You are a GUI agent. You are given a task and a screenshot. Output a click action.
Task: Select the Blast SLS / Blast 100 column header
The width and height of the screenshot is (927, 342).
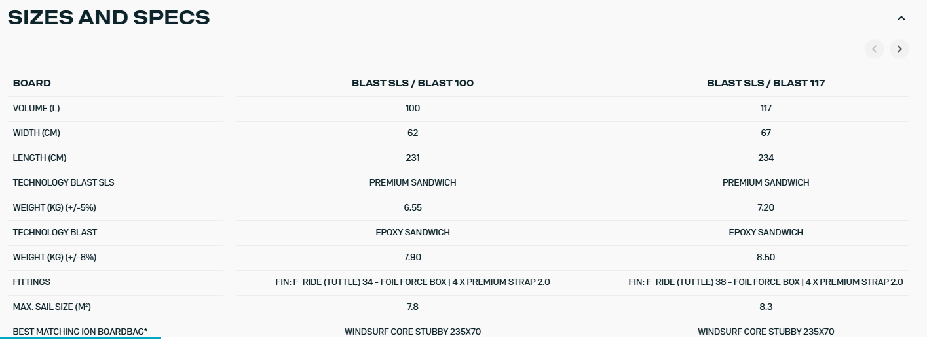tap(413, 83)
